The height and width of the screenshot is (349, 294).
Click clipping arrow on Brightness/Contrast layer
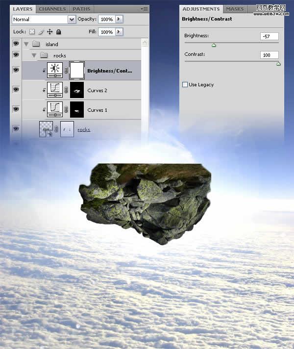(44, 70)
